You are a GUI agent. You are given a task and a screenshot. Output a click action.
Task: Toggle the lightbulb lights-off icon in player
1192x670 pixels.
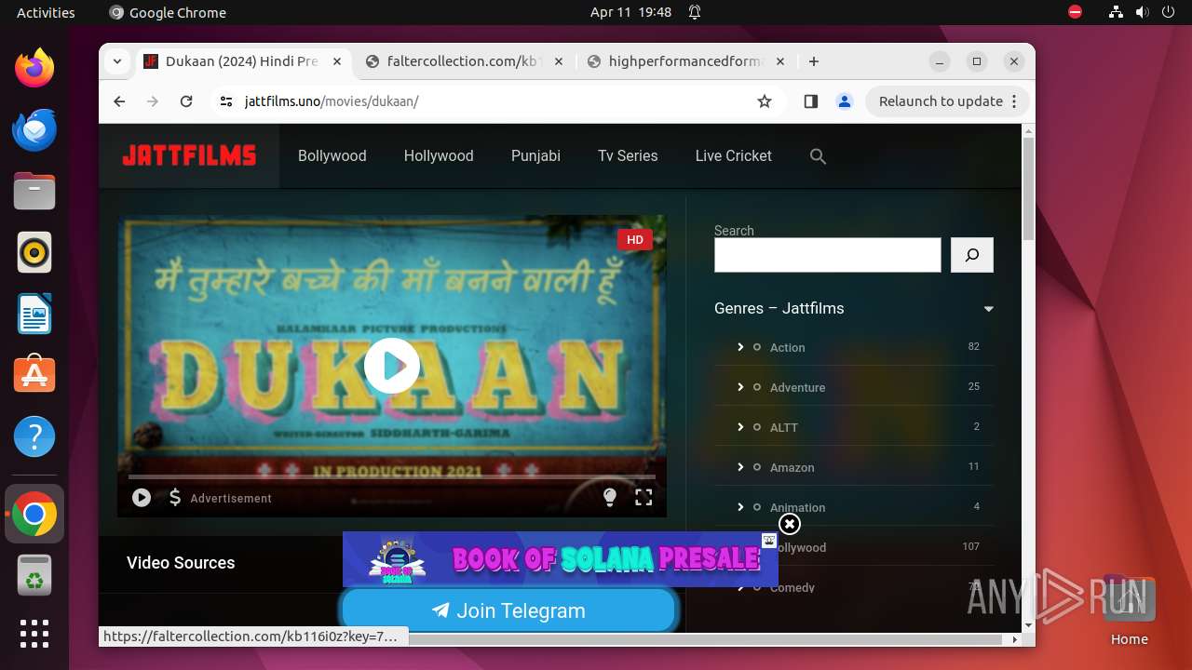coord(610,498)
